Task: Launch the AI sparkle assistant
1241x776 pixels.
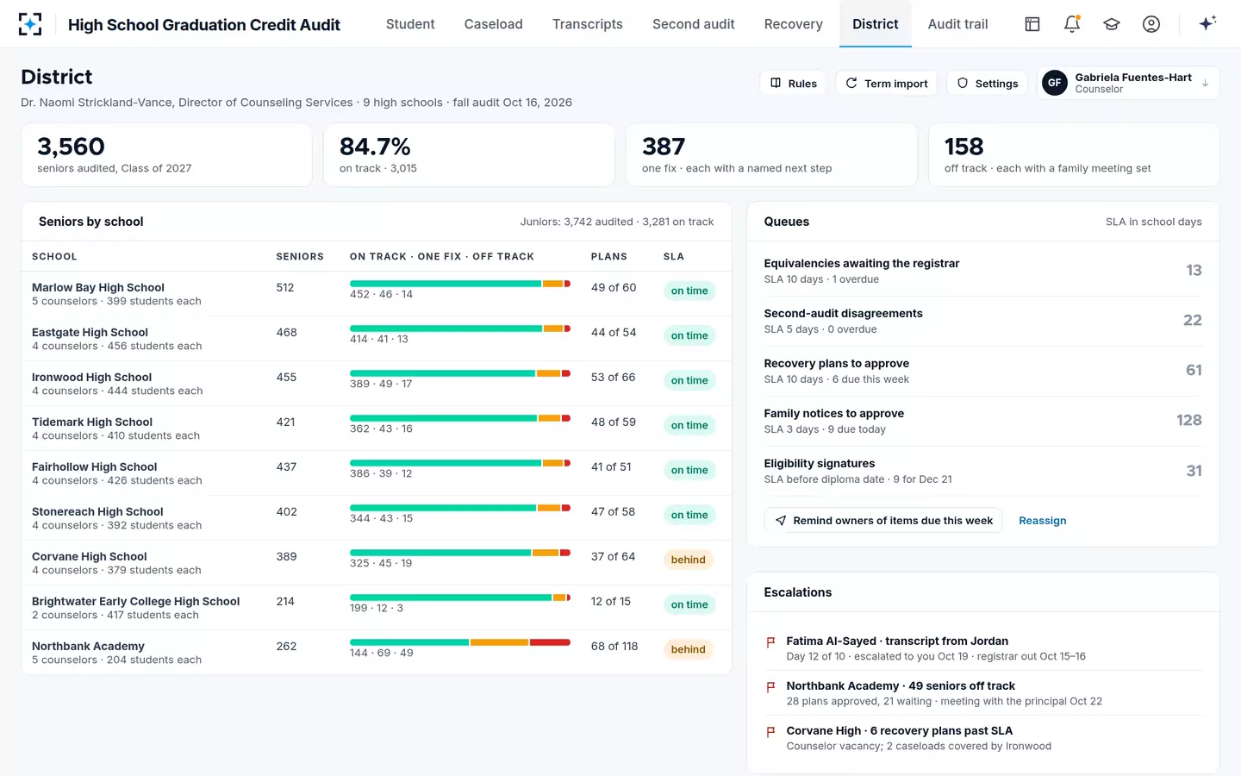Action: [1208, 23]
